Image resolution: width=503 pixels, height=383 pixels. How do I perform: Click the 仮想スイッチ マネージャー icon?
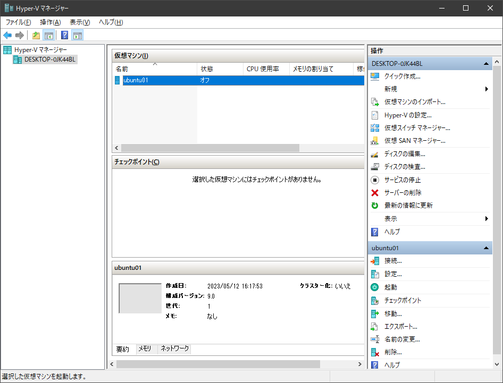pyautogui.click(x=375, y=128)
